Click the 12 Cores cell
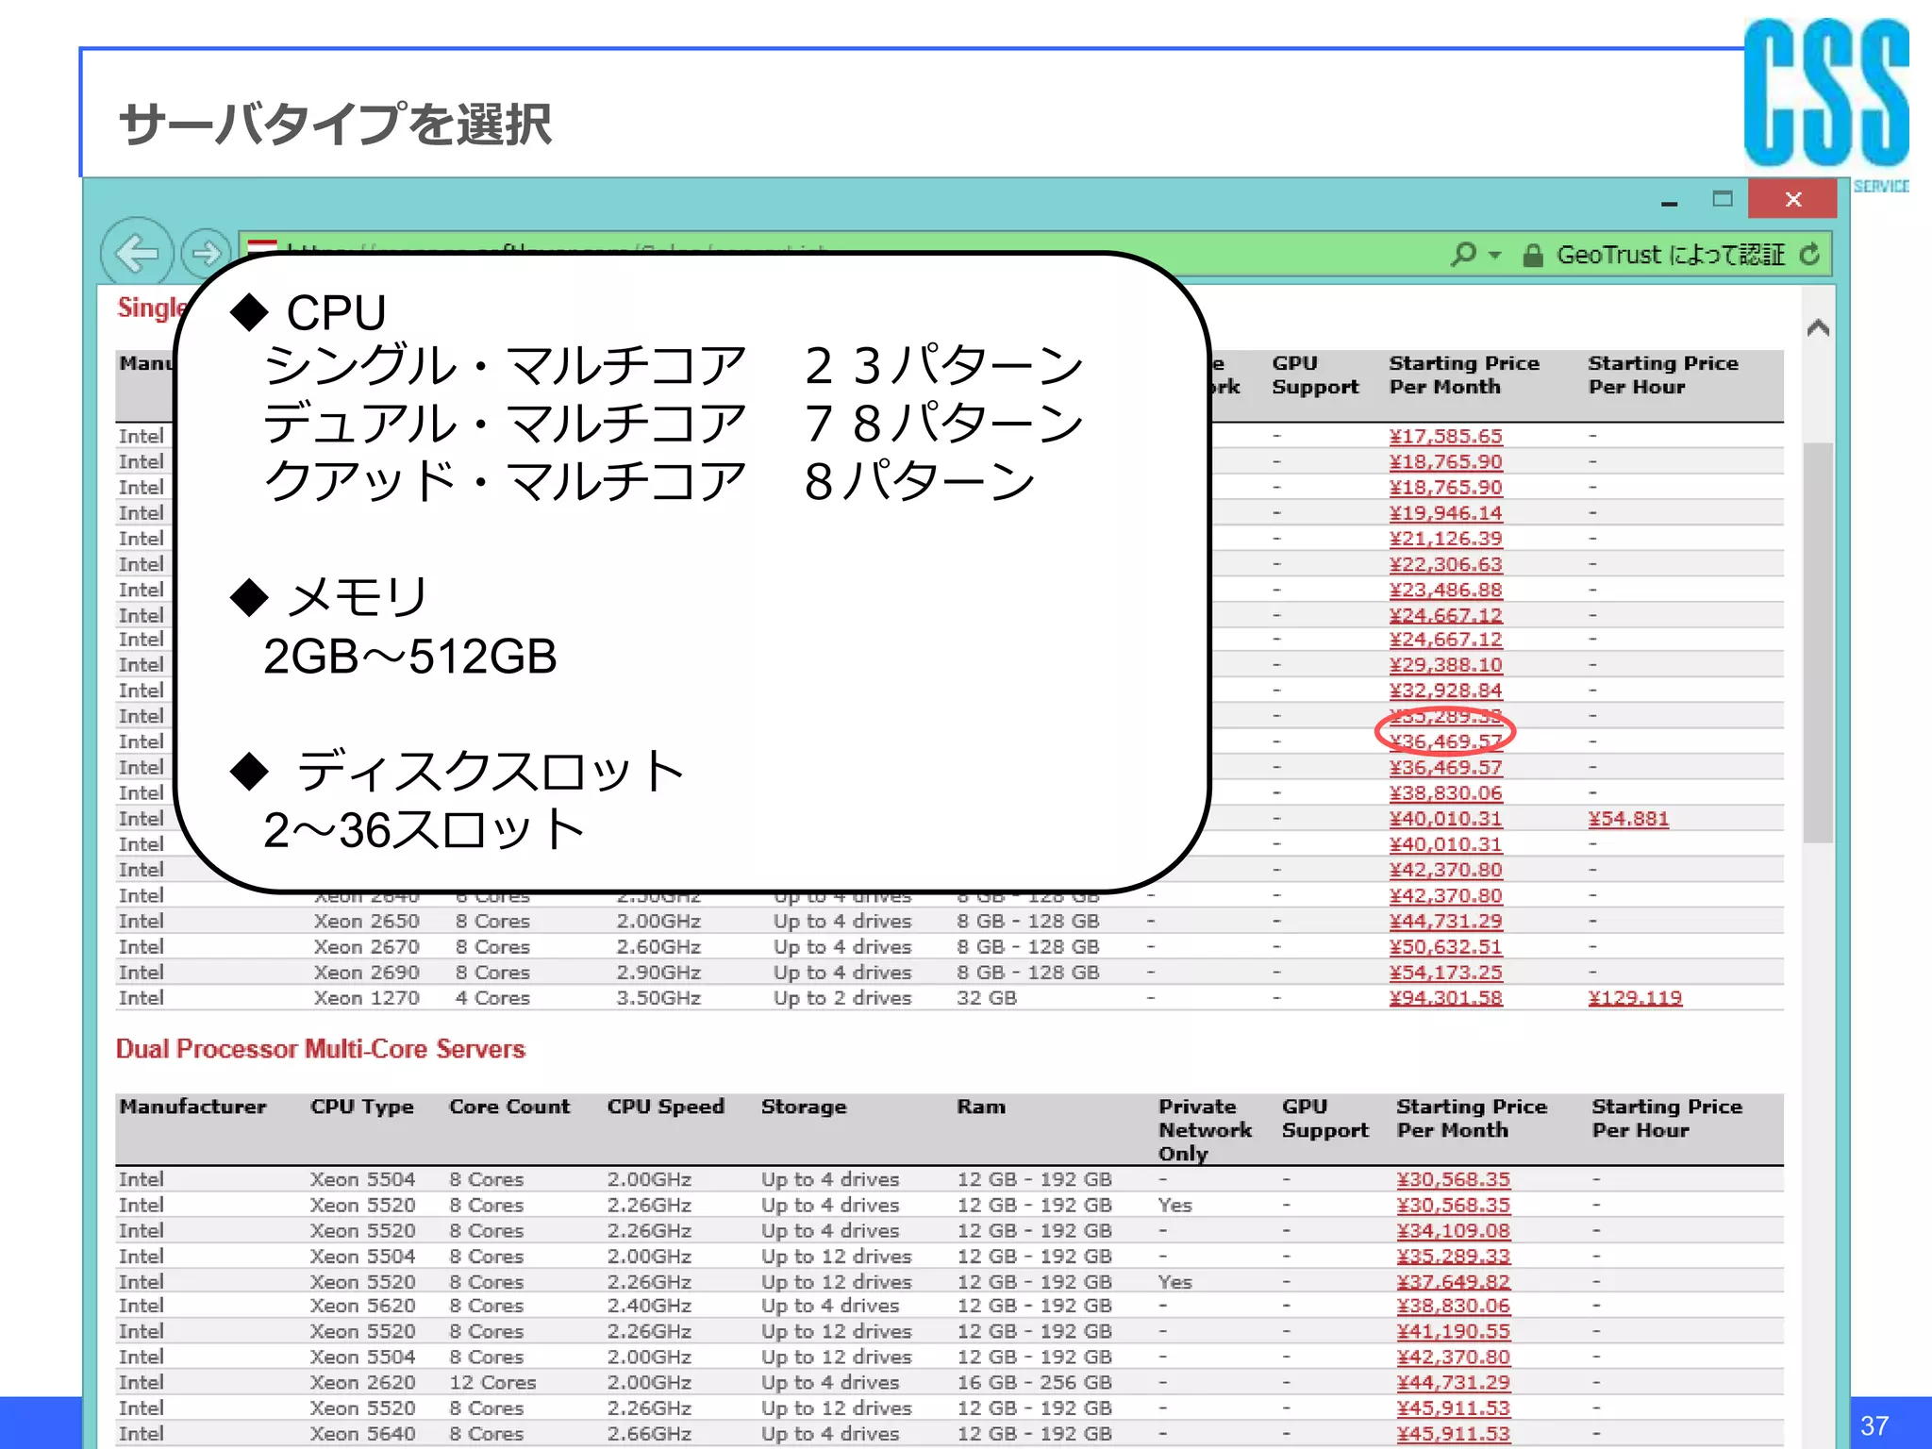Viewport: 1932px width, 1449px height. pyautogui.click(x=492, y=1382)
